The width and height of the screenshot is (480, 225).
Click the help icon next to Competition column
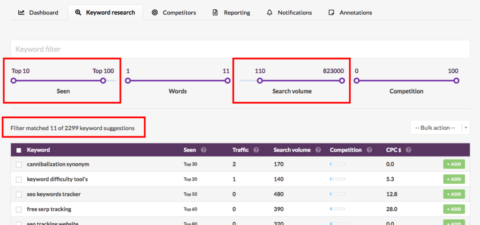(369, 150)
